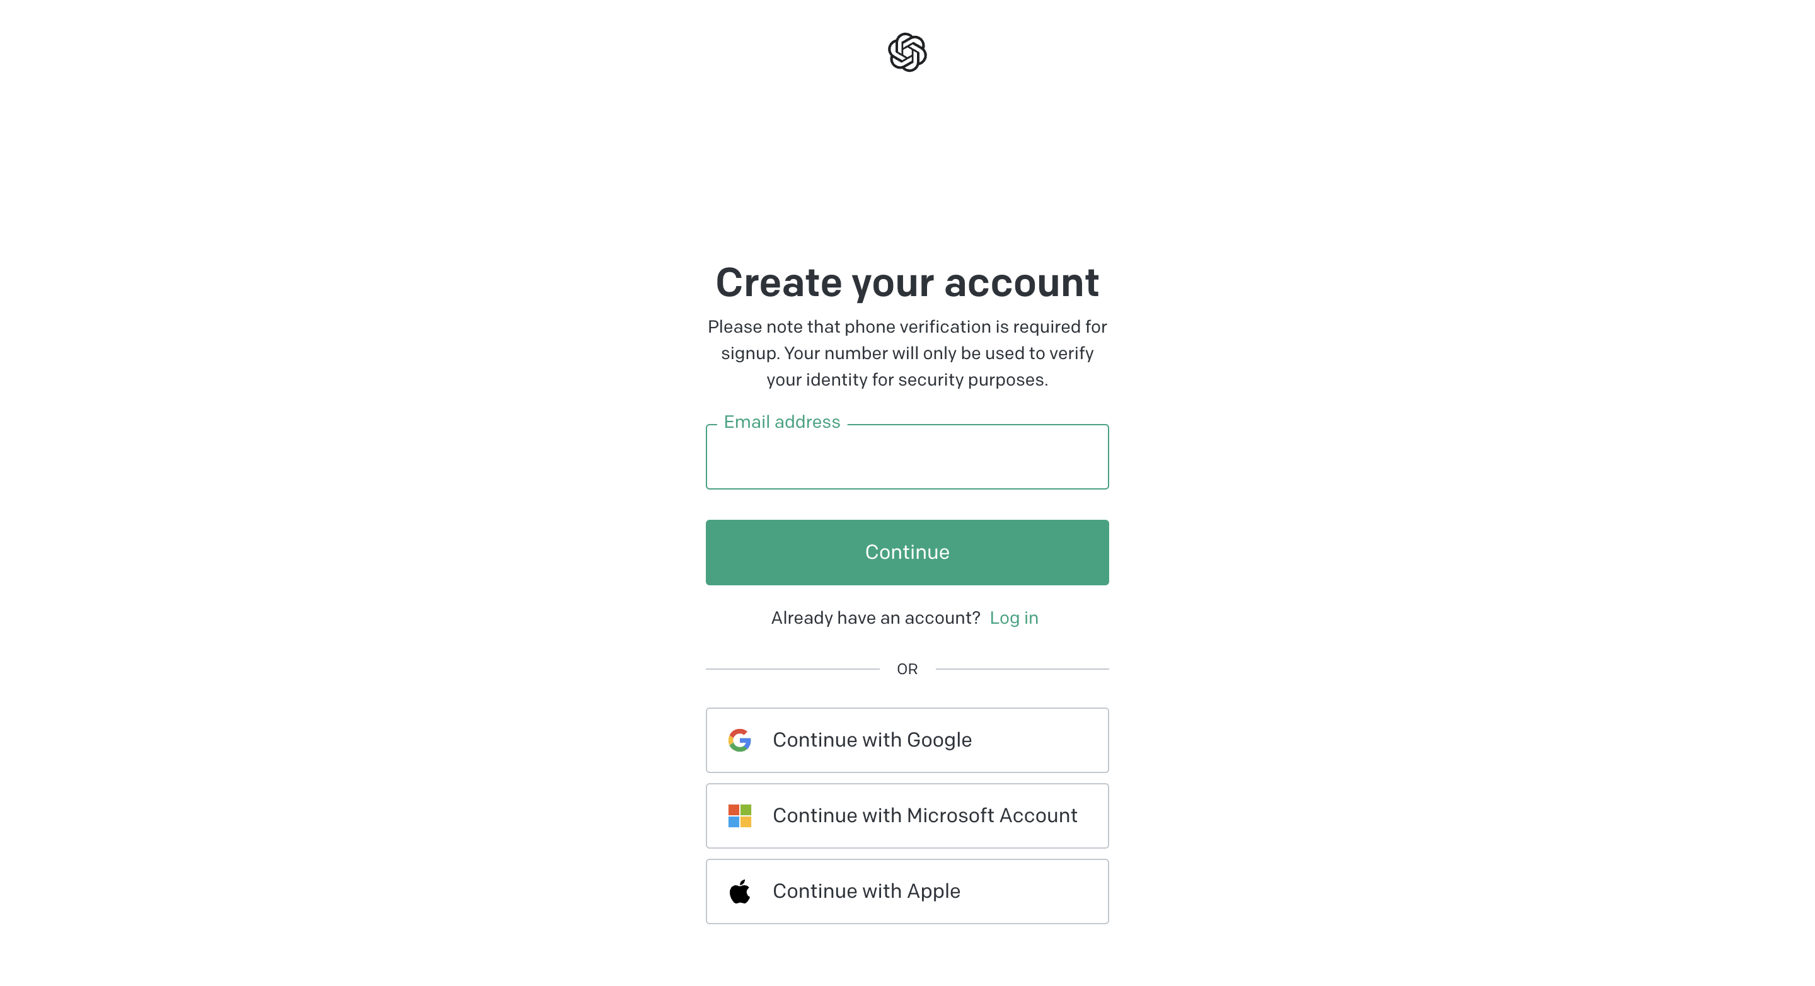Click the OpenAI logo icon at top

click(908, 51)
